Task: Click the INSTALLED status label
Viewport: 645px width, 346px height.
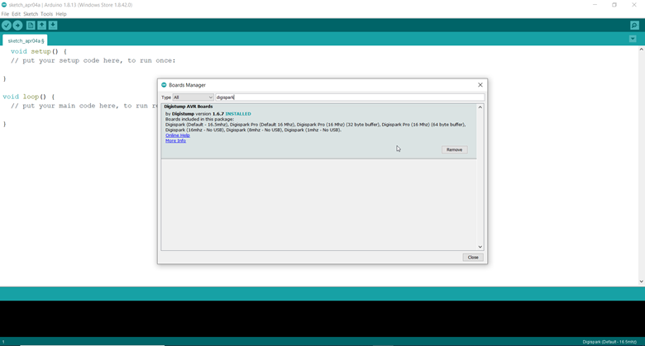Action: coord(238,114)
